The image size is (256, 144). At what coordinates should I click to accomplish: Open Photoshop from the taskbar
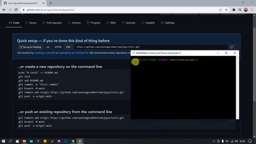coord(66,141)
